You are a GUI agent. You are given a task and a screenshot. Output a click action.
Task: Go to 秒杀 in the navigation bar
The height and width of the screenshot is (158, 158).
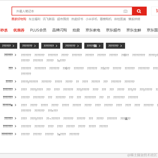click(4, 30)
